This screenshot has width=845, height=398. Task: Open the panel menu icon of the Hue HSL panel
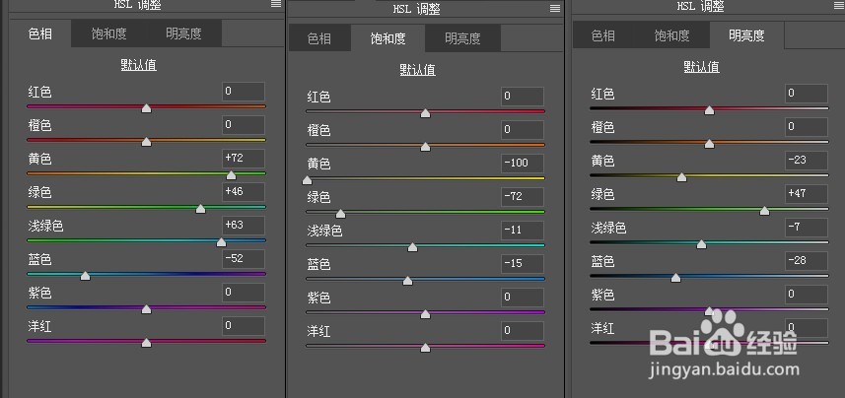[x=276, y=4]
